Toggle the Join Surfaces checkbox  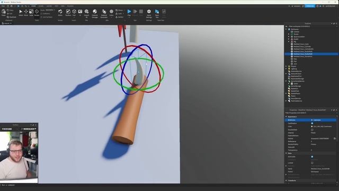(x=41, y=17)
